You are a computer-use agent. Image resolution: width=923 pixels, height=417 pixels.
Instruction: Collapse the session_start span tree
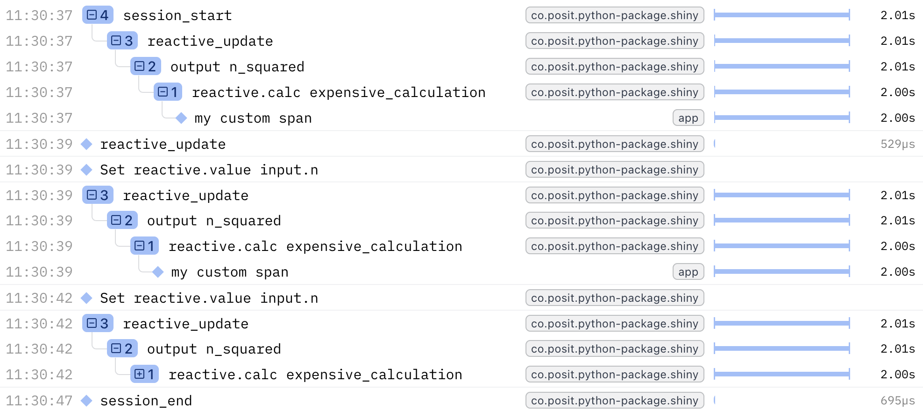pyautogui.click(x=92, y=15)
